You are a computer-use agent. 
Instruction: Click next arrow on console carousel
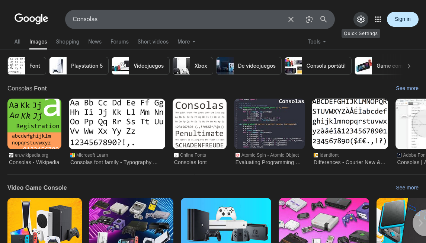420,223
